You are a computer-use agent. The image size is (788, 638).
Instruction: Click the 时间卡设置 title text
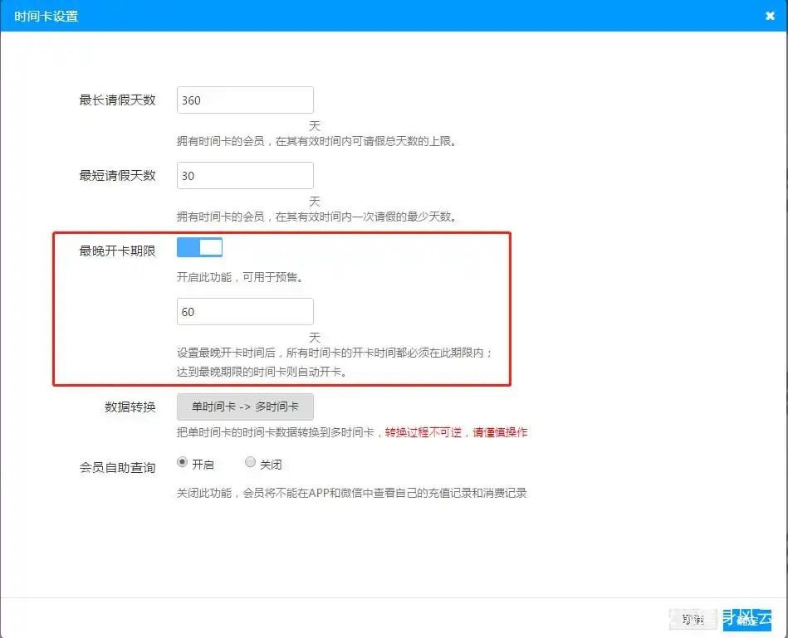coord(46,16)
